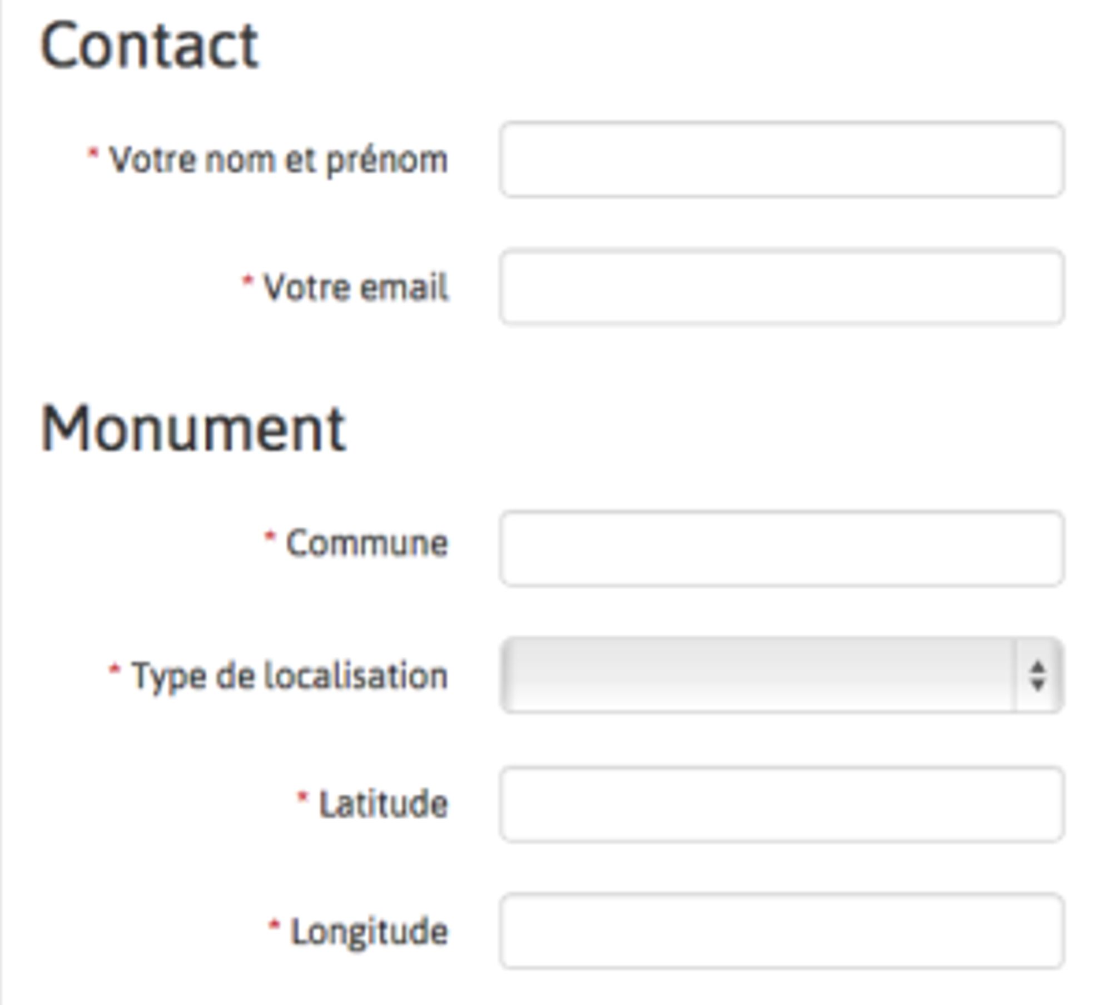Image resolution: width=1112 pixels, height=1005 pixels.
Task: Click the 'Latitude' label text
Action: pyautogui.click(x=383, y=804)
